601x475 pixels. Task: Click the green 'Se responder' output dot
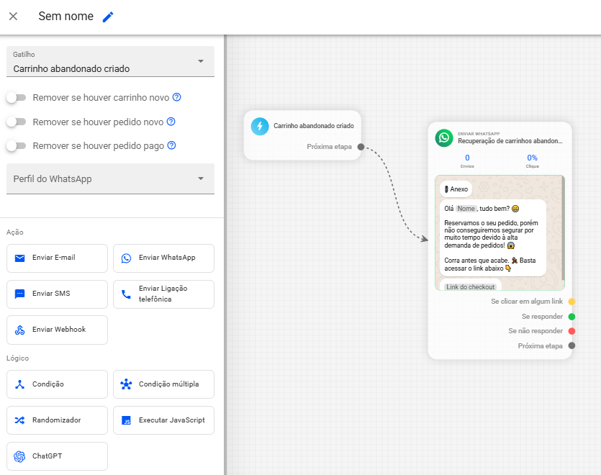point(571,317)
